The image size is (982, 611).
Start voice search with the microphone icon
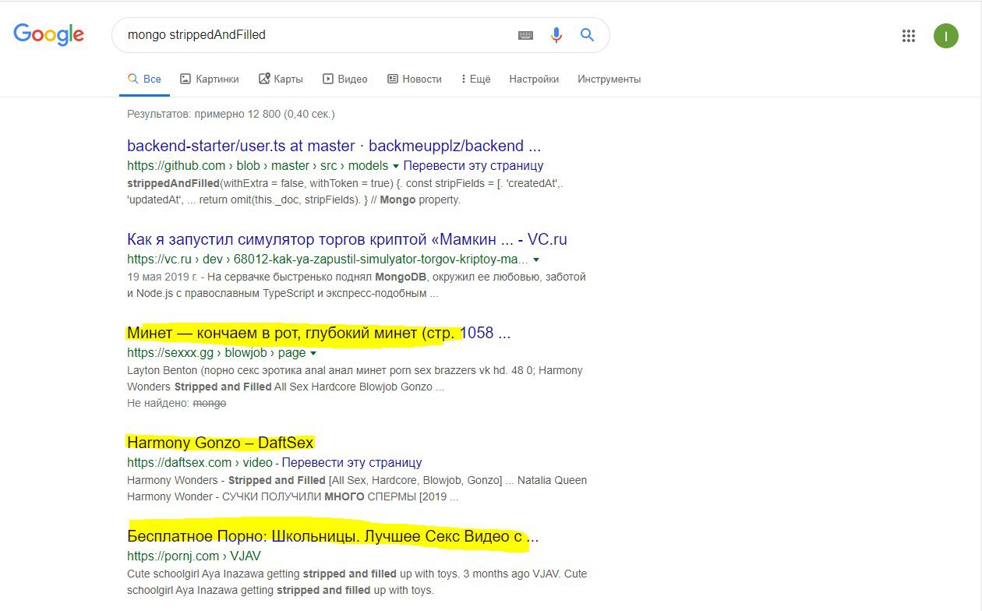556,35
